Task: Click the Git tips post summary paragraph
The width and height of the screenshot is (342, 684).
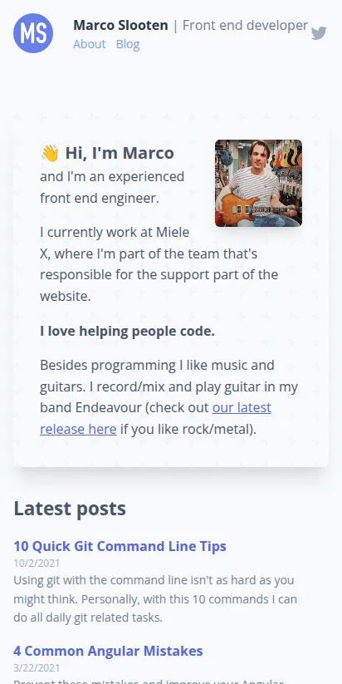Action: [155, 599]
